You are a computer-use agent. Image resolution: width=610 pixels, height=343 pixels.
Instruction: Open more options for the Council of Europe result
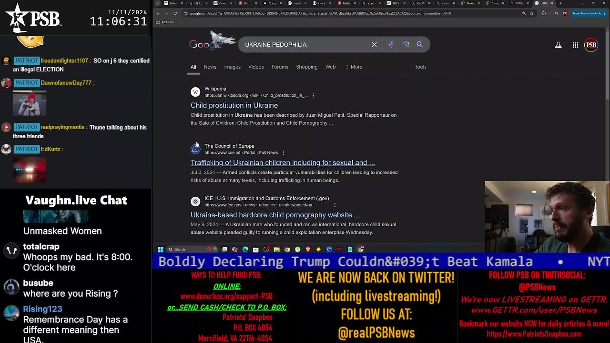click(283, 152)
